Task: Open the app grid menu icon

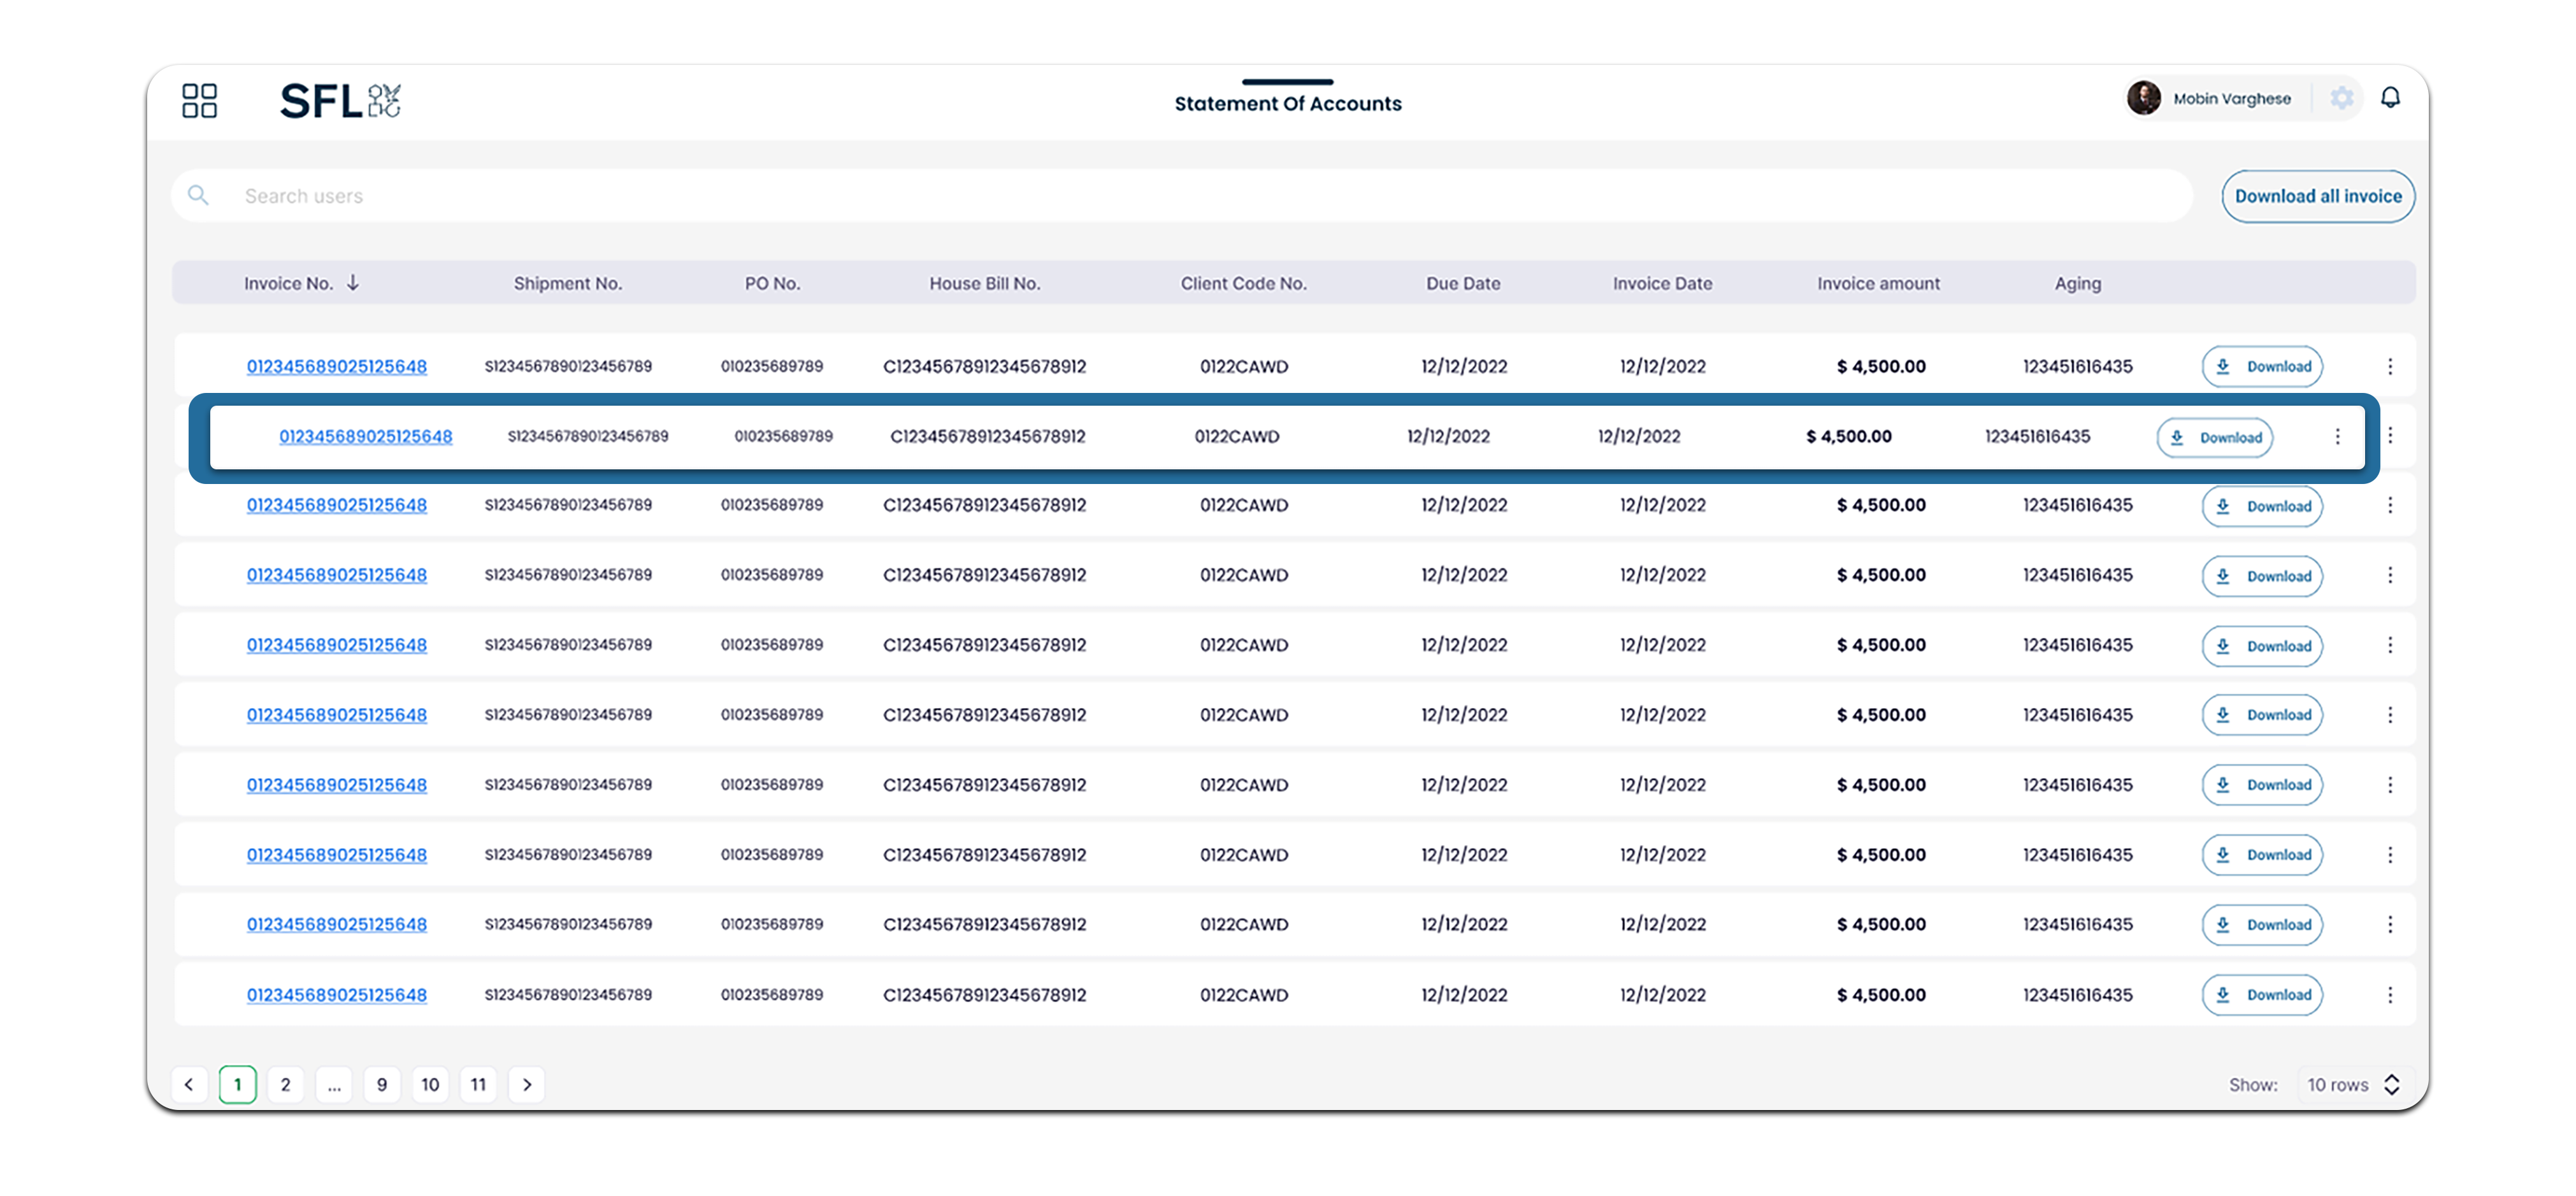Action: [x=199, y=101]
